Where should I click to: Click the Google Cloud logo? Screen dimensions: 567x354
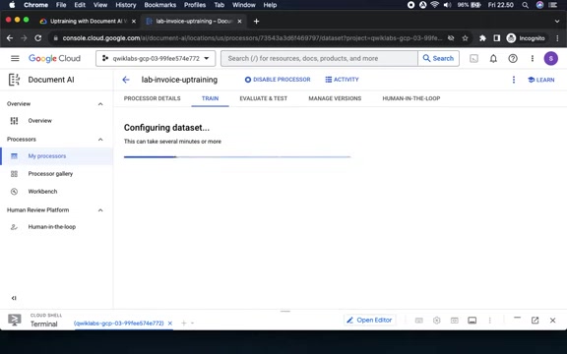pos(54,58)
